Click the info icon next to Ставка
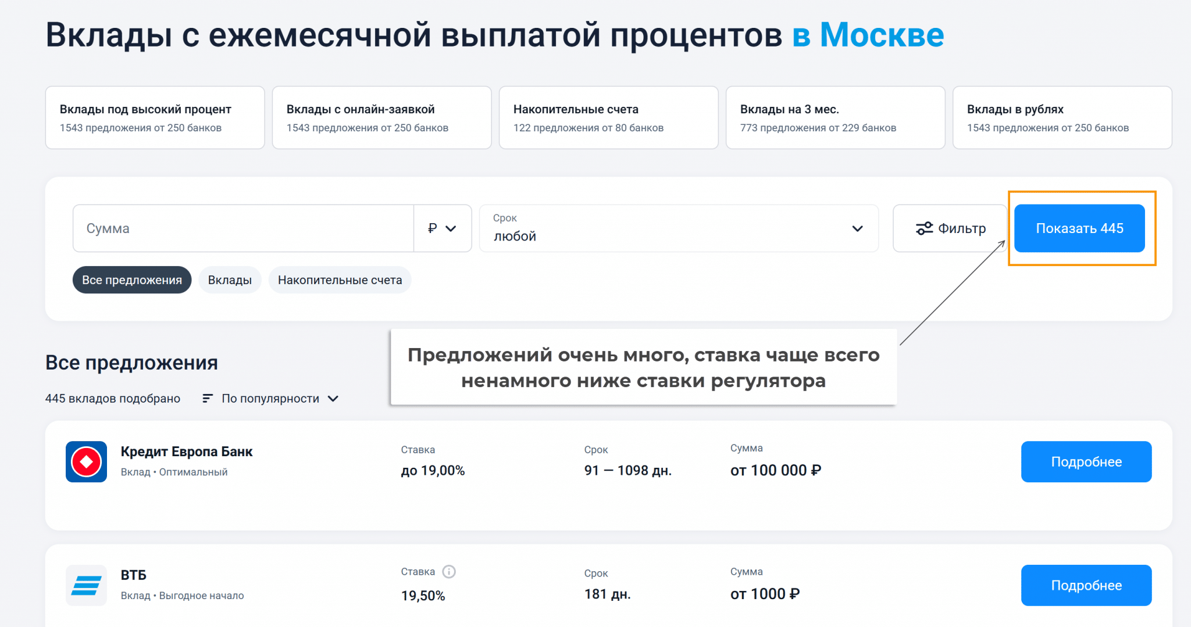This screenshot has height=627, width=1191. pyautogui.click(x=449, y=572)
